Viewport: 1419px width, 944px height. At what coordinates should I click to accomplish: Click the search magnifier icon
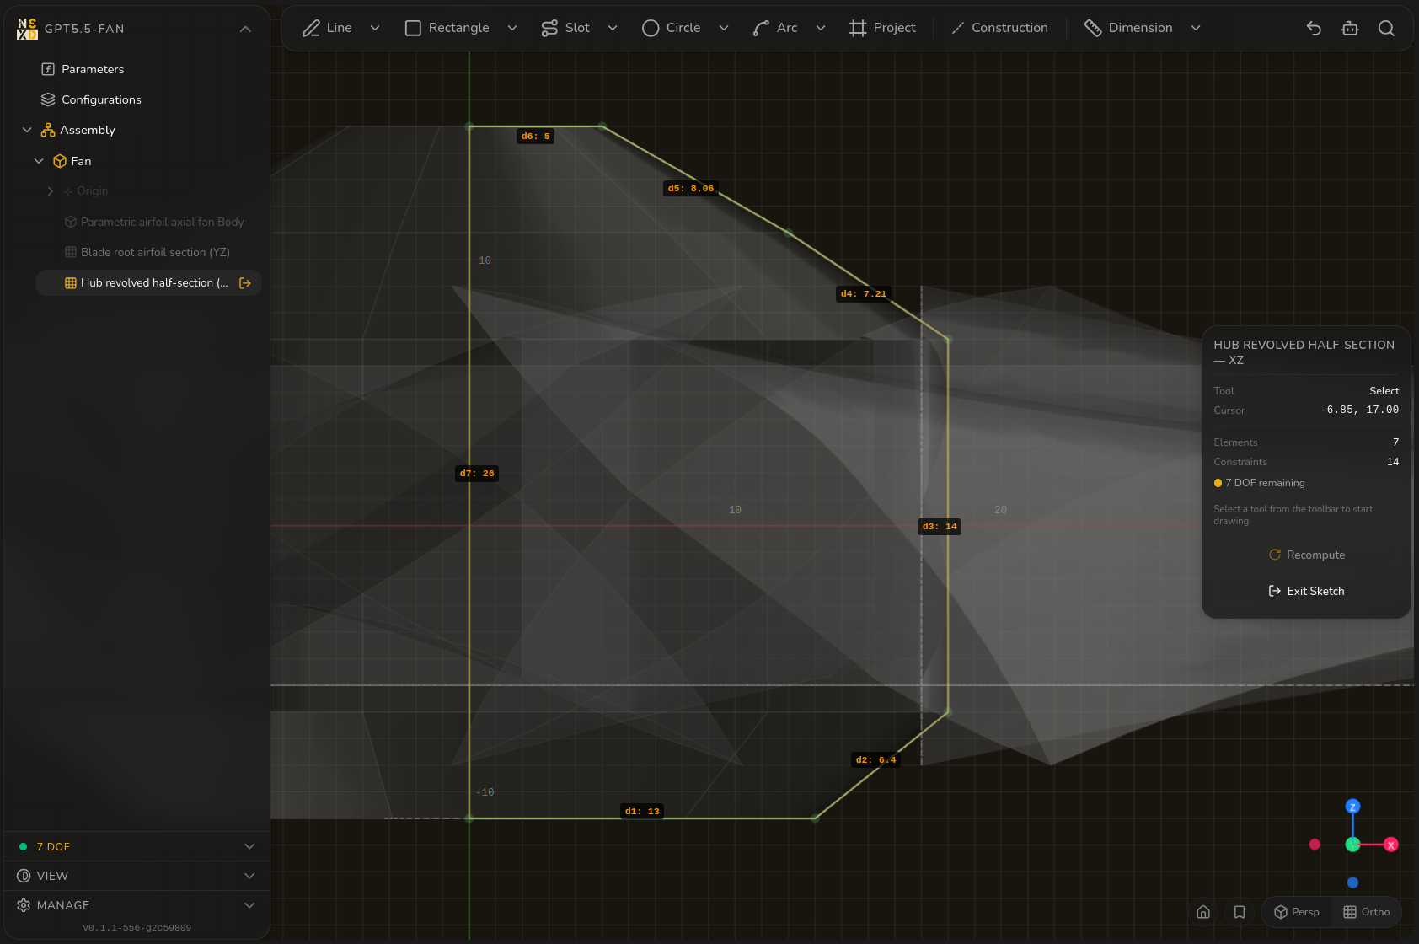(1386, 28)
